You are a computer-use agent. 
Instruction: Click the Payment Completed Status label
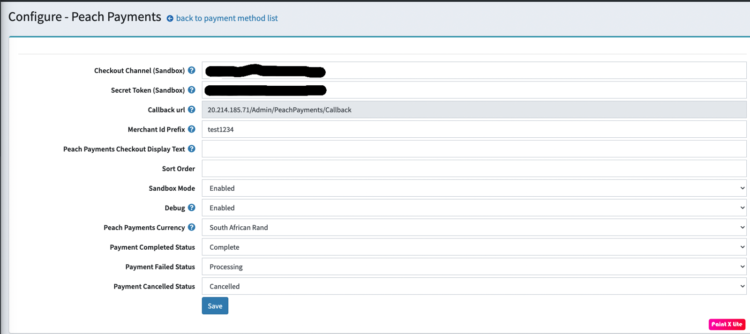[x=152, y=247]
